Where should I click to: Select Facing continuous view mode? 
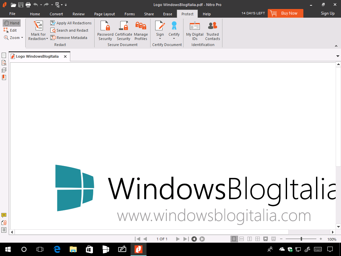click(x=257, y=239)
